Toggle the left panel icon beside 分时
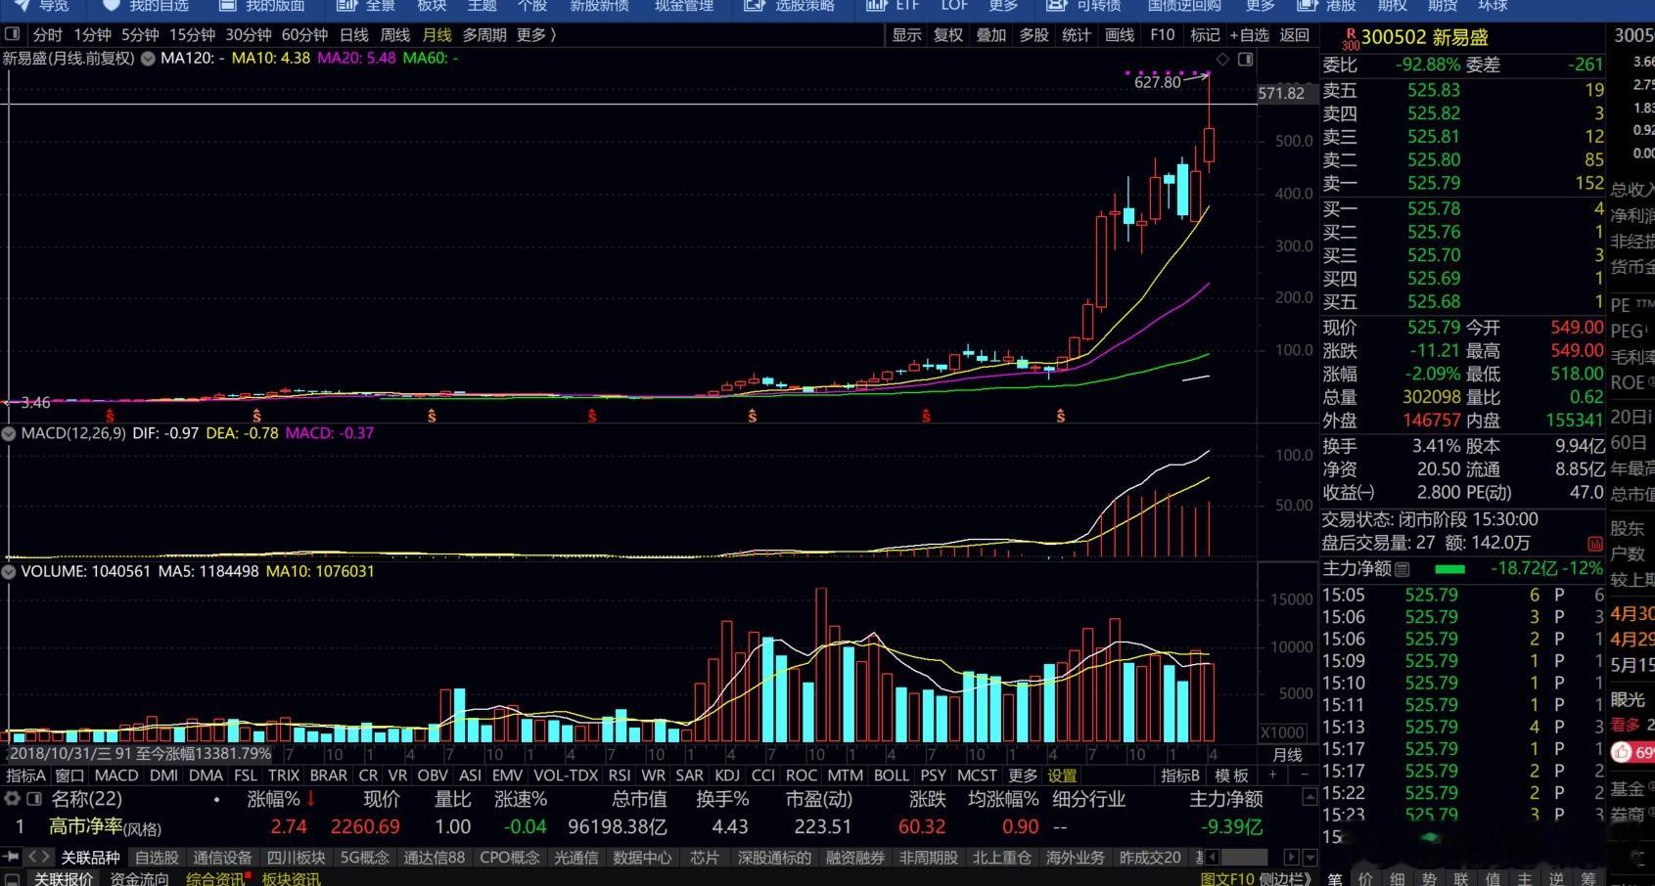This screenshot has height=886, width=1655. point(12,34)
